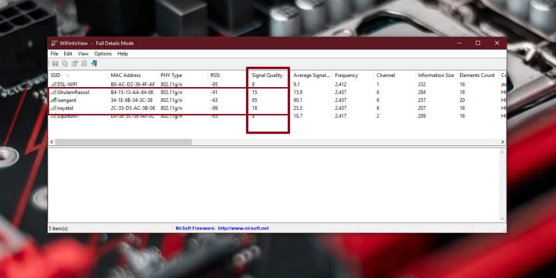Click the Find toolbar icon
Viewport: 556px width, 278px height.
(83, 63)
